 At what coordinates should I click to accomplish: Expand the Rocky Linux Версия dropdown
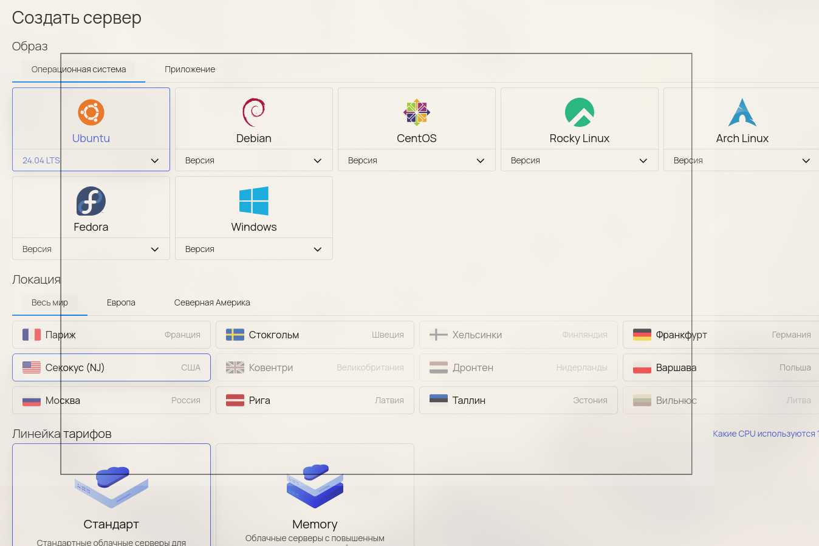tap(580, 160)
